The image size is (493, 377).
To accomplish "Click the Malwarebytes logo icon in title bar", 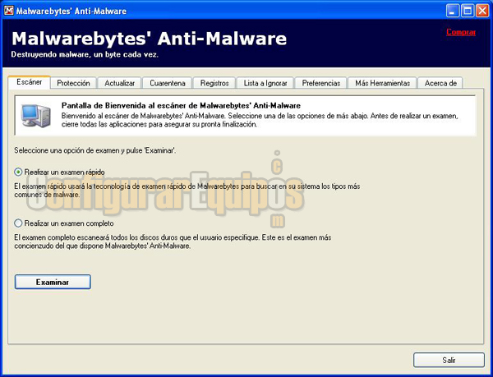I will (x=9, y=11).
